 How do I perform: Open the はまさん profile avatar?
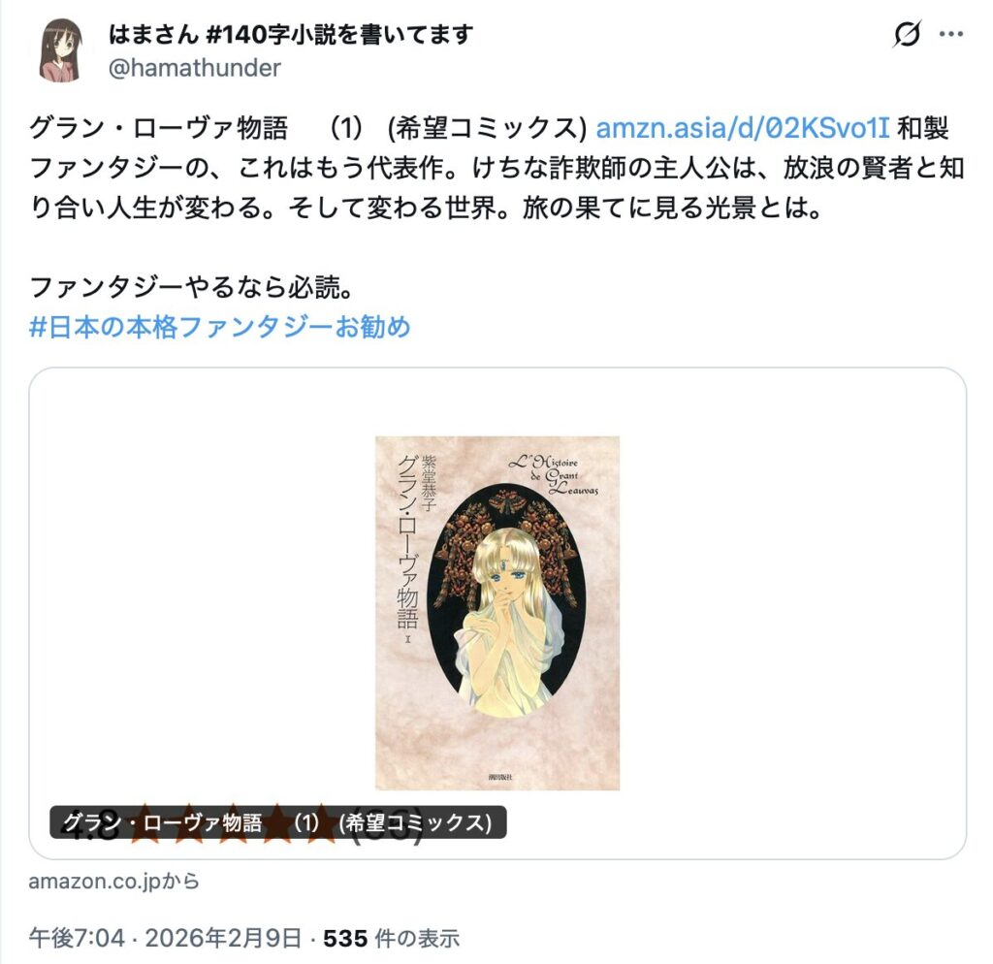[61, 50]
